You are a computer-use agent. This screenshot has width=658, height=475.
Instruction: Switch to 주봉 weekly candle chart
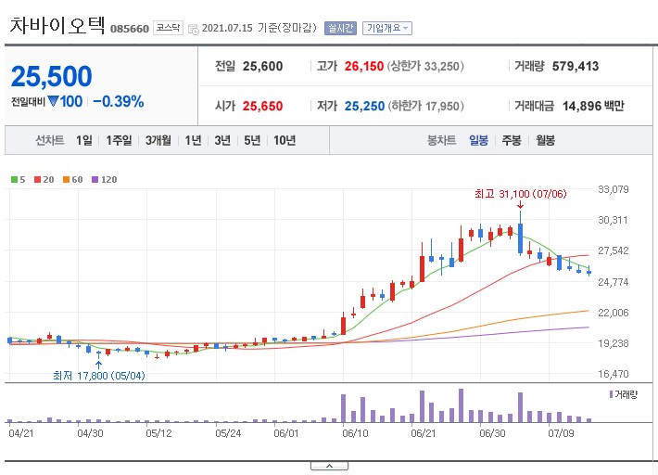512,140
